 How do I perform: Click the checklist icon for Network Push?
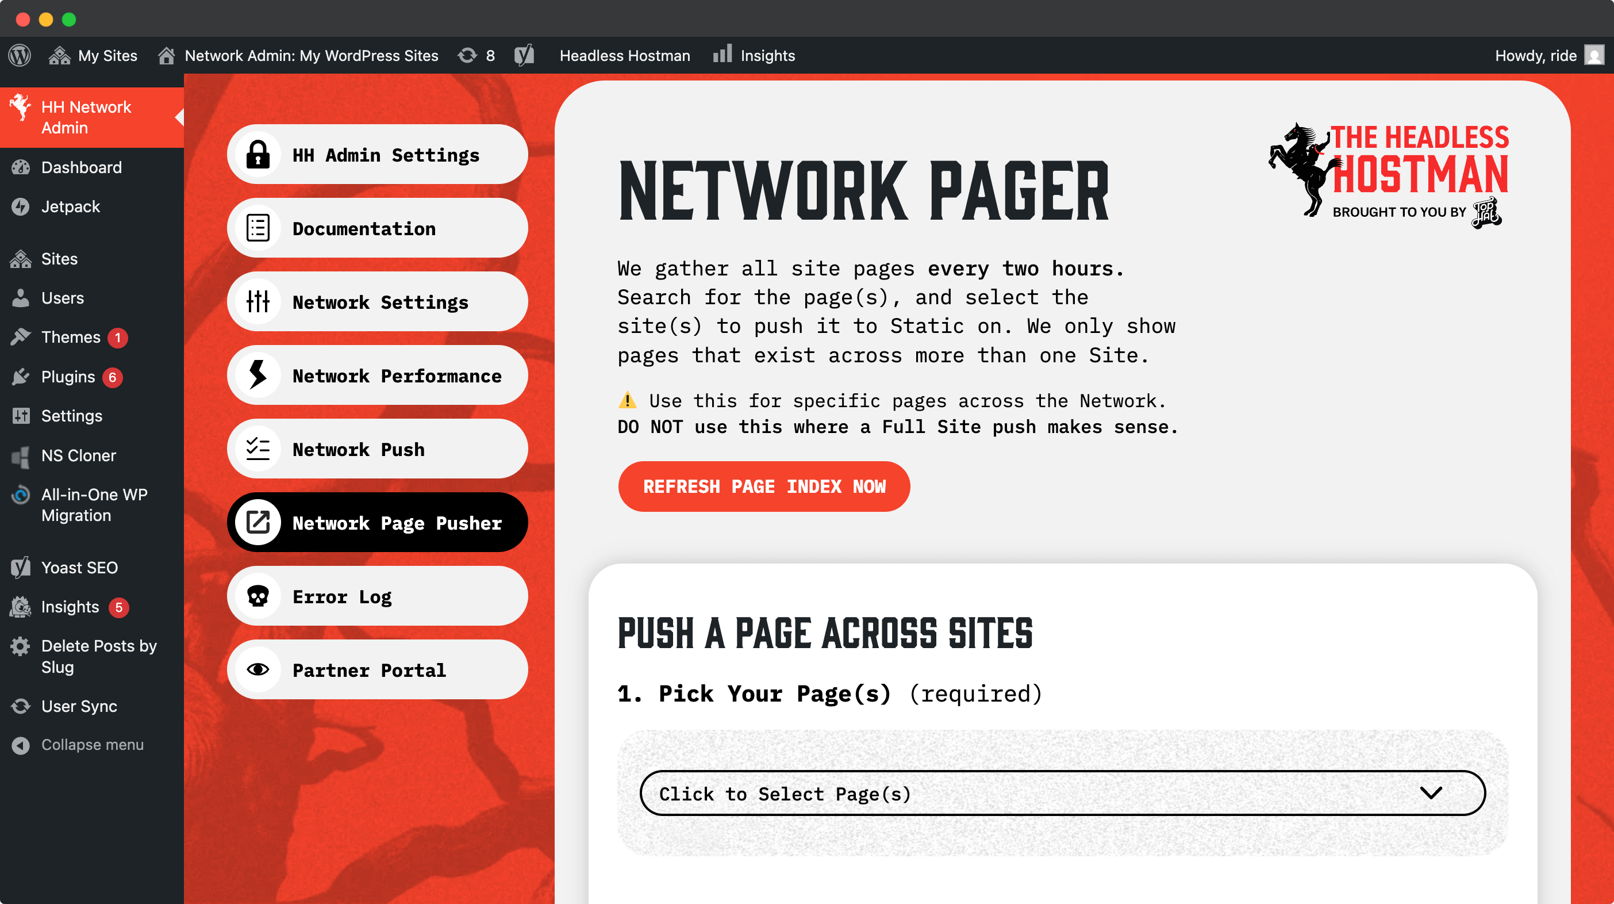coord(258,449)
